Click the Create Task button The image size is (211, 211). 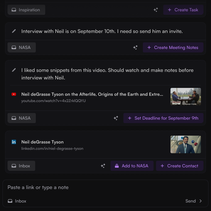pyautogui.click(x=183, y=10)
